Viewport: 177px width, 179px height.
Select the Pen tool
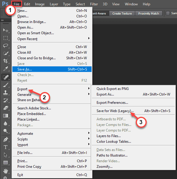pyautogui.click(x=6, y=139)
